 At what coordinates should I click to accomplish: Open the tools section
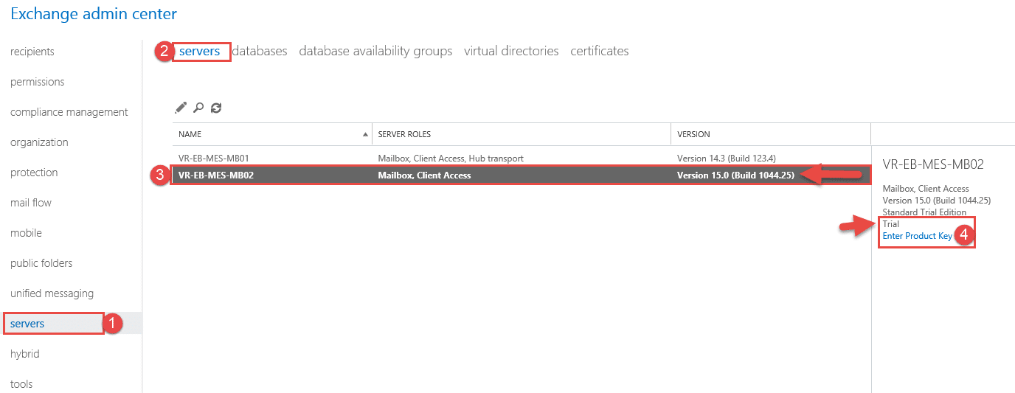tap(21, 384)
